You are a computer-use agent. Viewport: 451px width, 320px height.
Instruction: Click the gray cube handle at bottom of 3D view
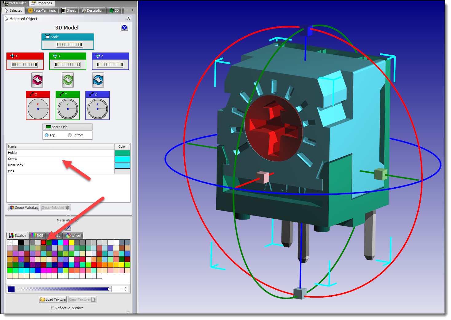coord(300,293)
